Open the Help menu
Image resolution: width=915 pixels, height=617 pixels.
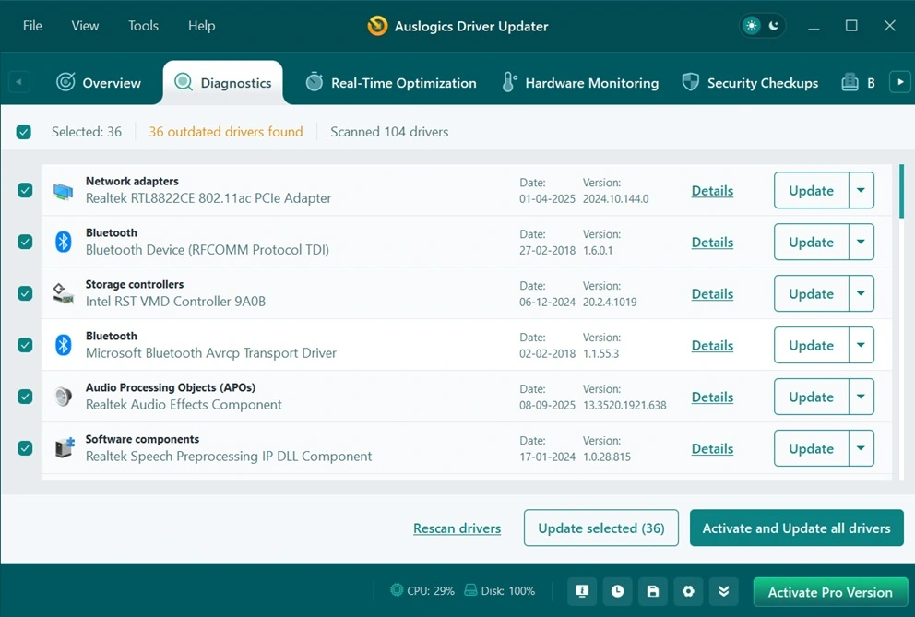point(201,26)
